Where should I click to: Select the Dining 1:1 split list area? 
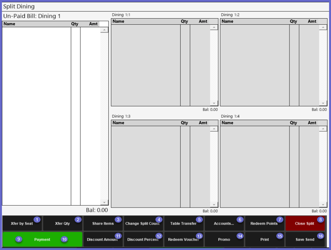[x=146, y=64]
